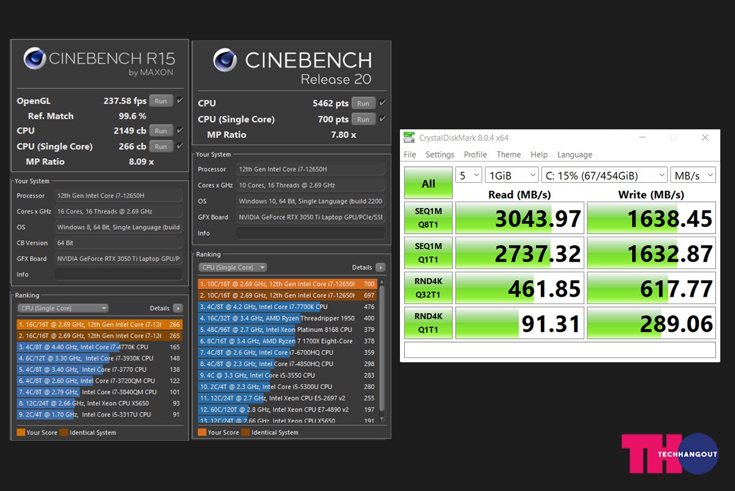
Task: Open the File menu in CrystalDiskMark
Action: pyautogui.click(x=410, y=154)
